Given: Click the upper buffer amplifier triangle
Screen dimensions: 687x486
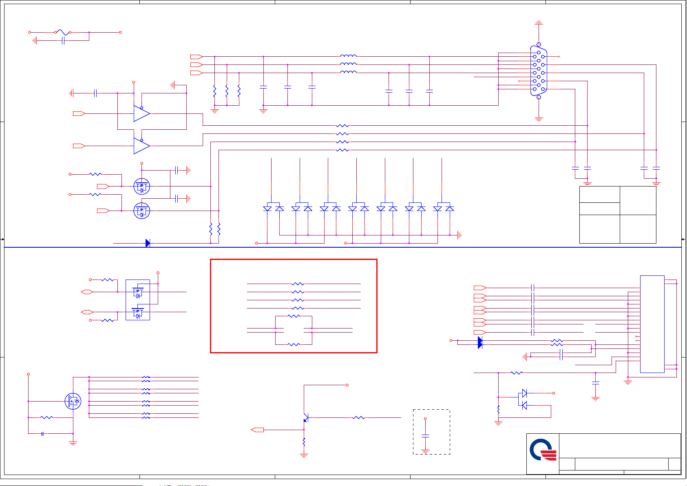Looking at the screenshot, I should coord(141,113).
